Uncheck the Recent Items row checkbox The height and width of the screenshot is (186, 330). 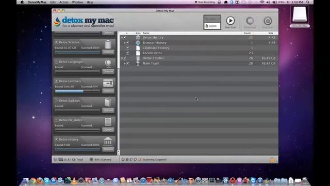(x=127, y=53)
